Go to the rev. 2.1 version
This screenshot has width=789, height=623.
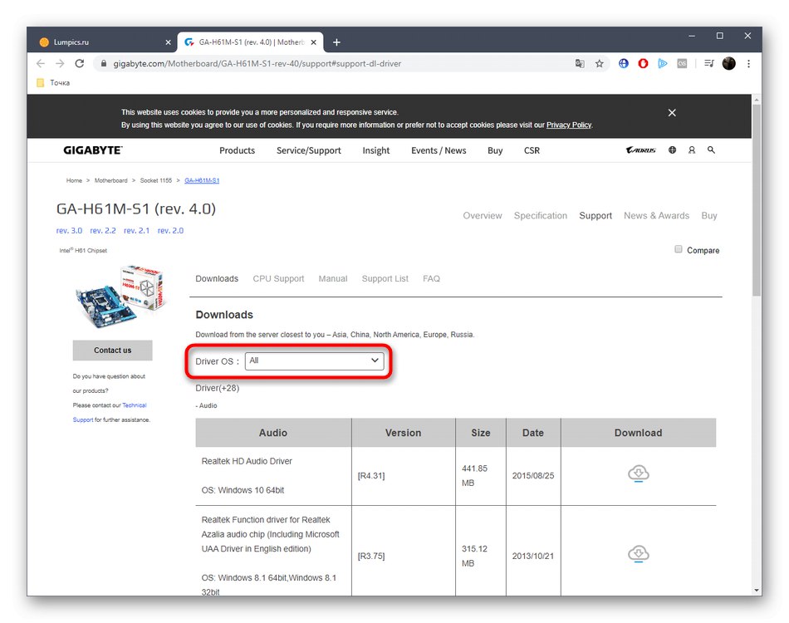(136, 230)
